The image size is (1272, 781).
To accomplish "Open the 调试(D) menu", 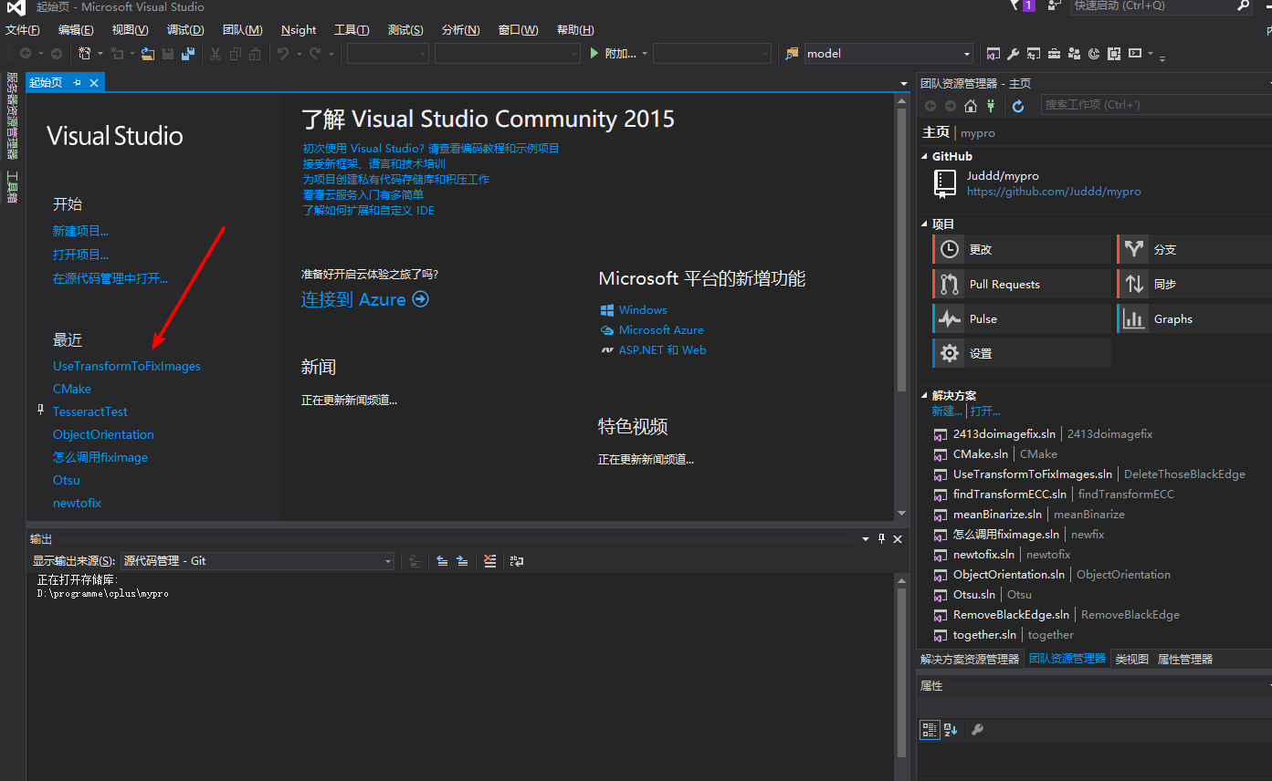I will click(185, 30).
